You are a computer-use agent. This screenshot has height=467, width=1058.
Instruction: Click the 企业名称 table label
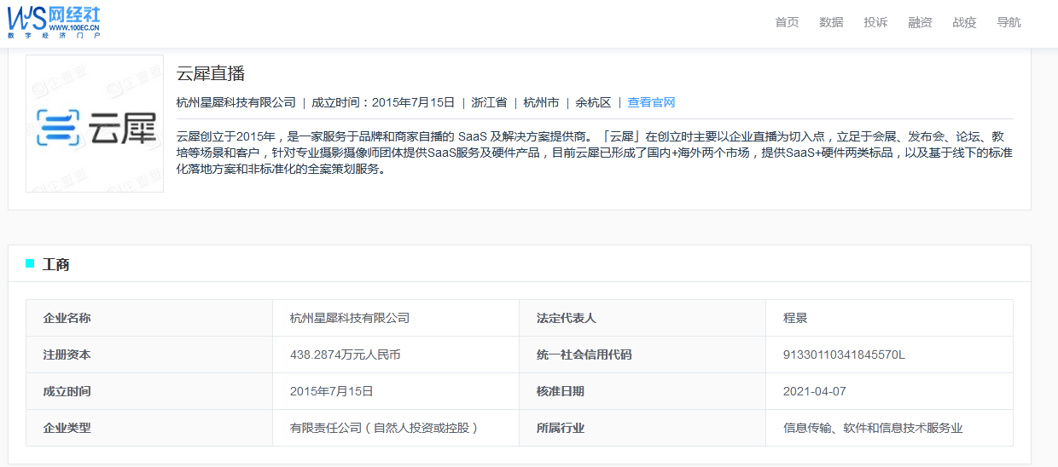click(x=67, y=318)
